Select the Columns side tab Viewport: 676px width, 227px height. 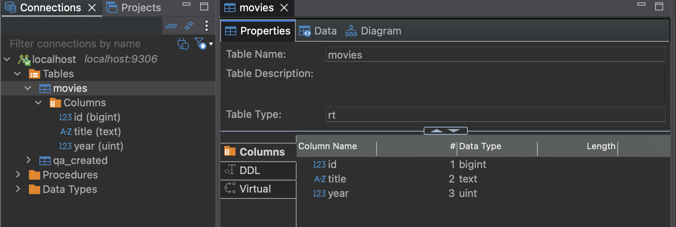pos(258,152)
